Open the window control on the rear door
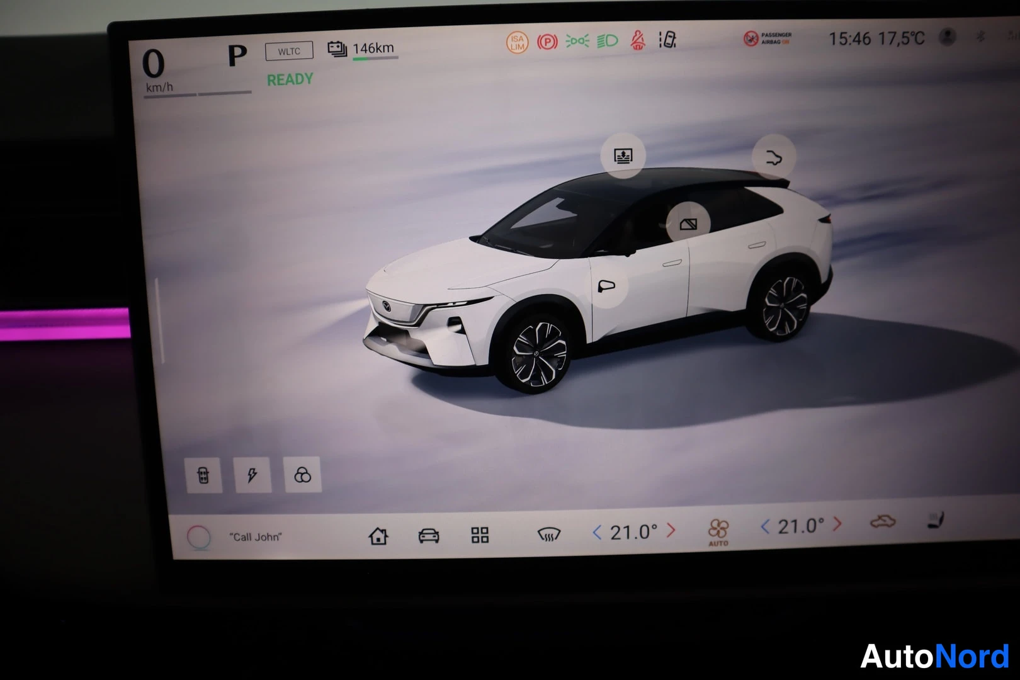This screenshot has width=1020, height=680. point(688,224)
